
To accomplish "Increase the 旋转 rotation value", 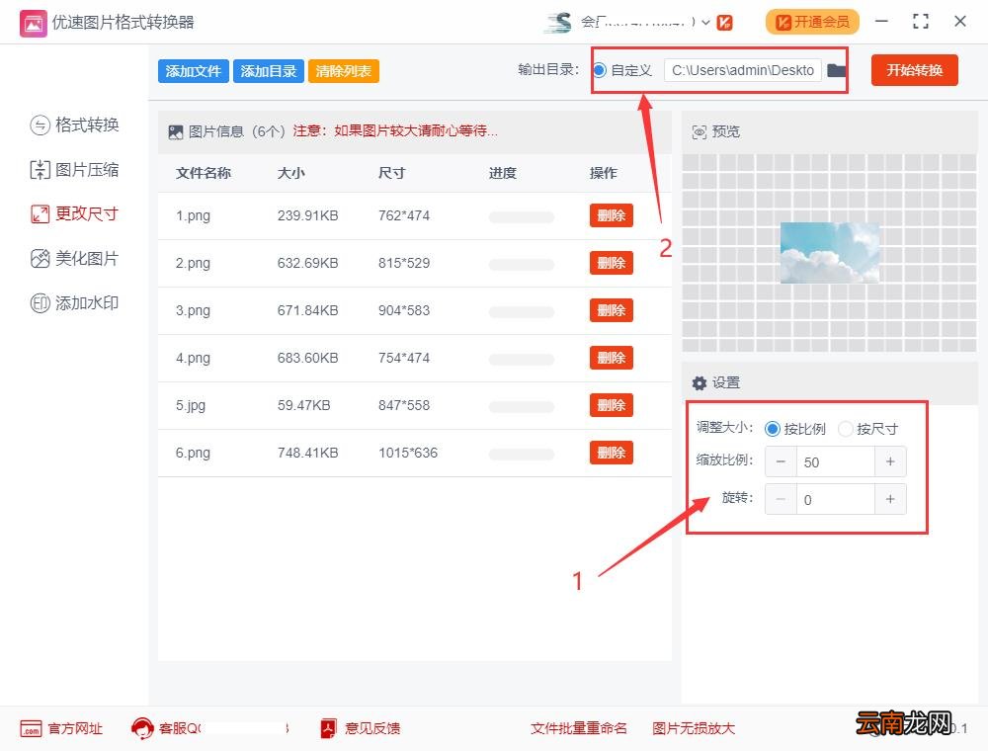I will pyautogui.click(x=890, y=500).
